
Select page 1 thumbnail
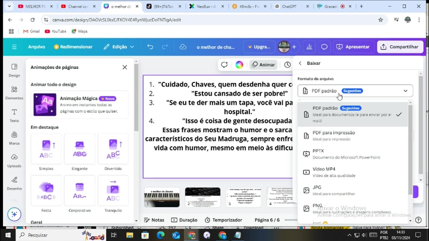click(162, 197)
